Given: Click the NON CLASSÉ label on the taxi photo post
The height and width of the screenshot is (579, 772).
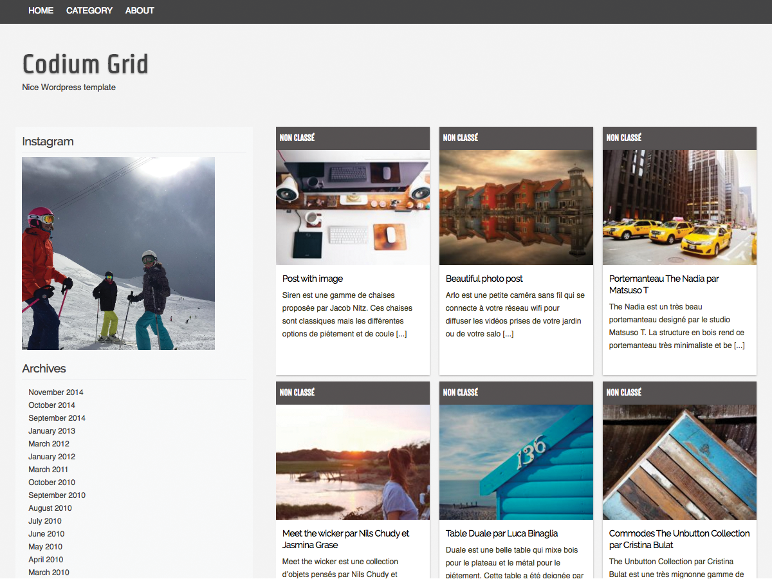Looking at the screenshot, I should coord(623,137).
